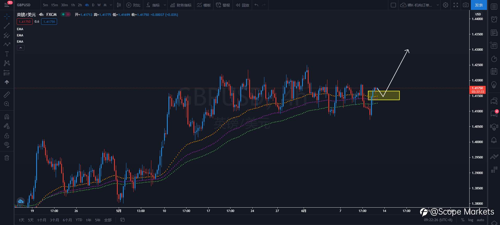Undo the last chart action

tap(257, 5)
